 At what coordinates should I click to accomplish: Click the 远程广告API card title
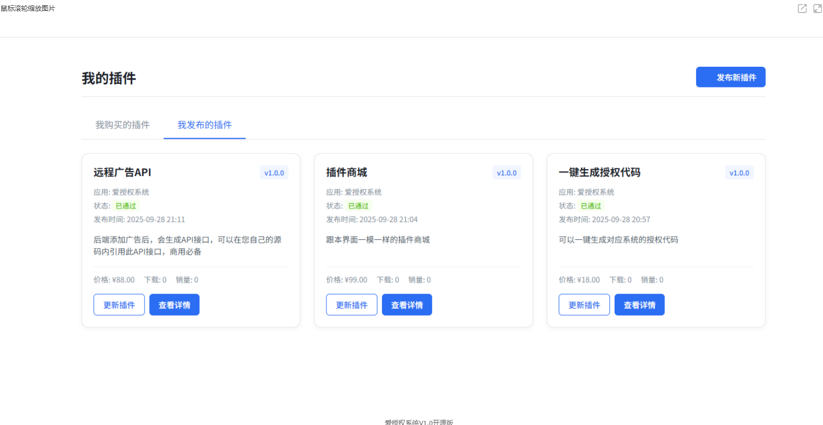[122, 172]
